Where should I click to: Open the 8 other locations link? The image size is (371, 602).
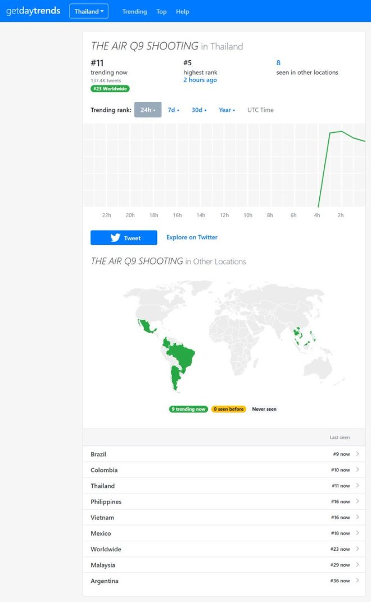point(278,62)
